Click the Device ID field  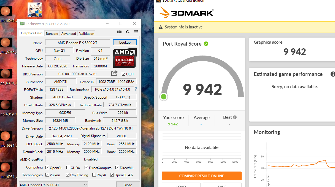(116, 81)
